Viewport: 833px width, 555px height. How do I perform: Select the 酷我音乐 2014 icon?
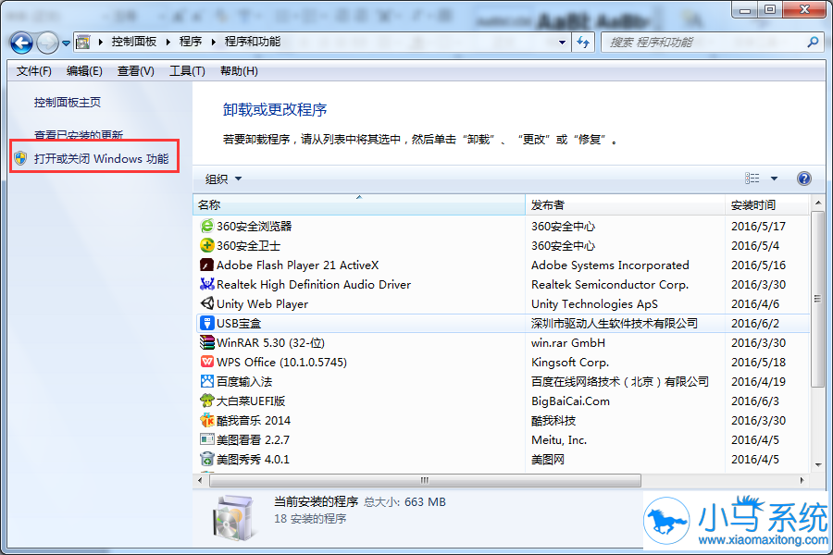(206, 420)
